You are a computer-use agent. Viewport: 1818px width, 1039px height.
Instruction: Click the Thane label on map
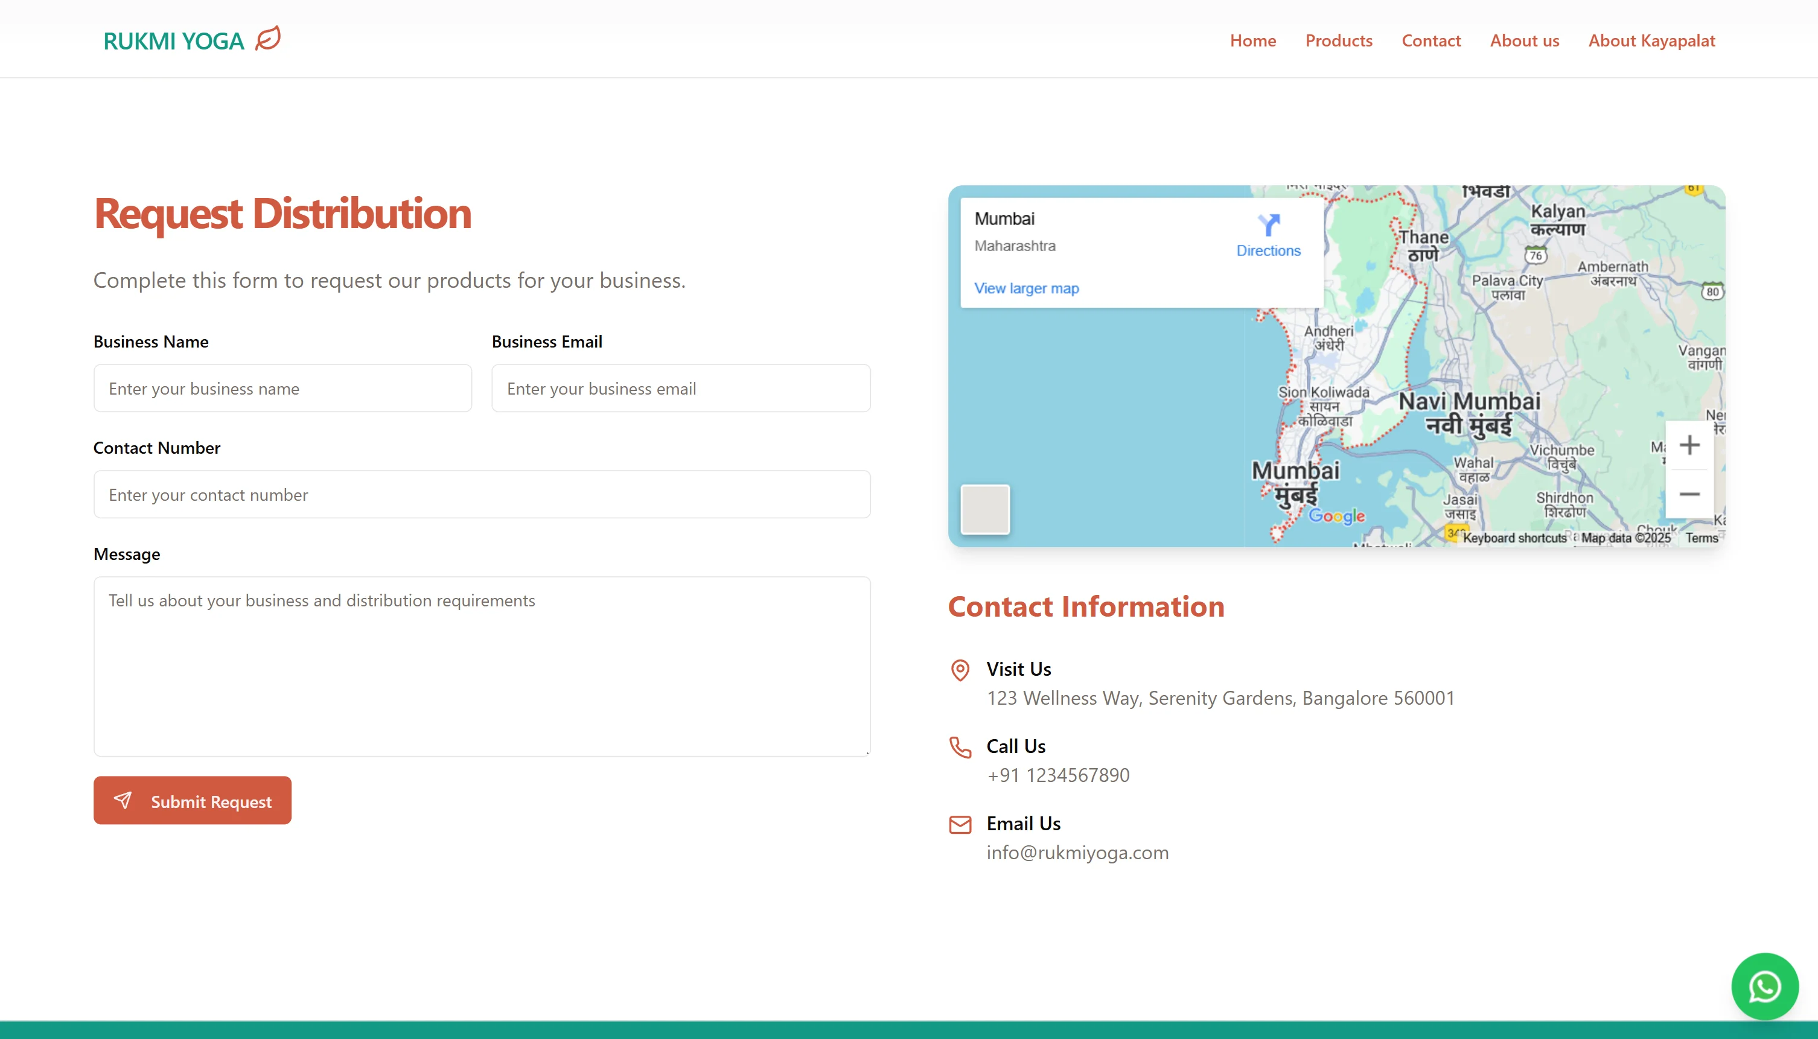1423,246
